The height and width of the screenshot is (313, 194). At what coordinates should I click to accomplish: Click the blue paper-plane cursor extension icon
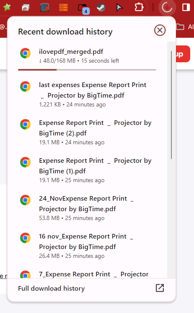coord(119,8)
